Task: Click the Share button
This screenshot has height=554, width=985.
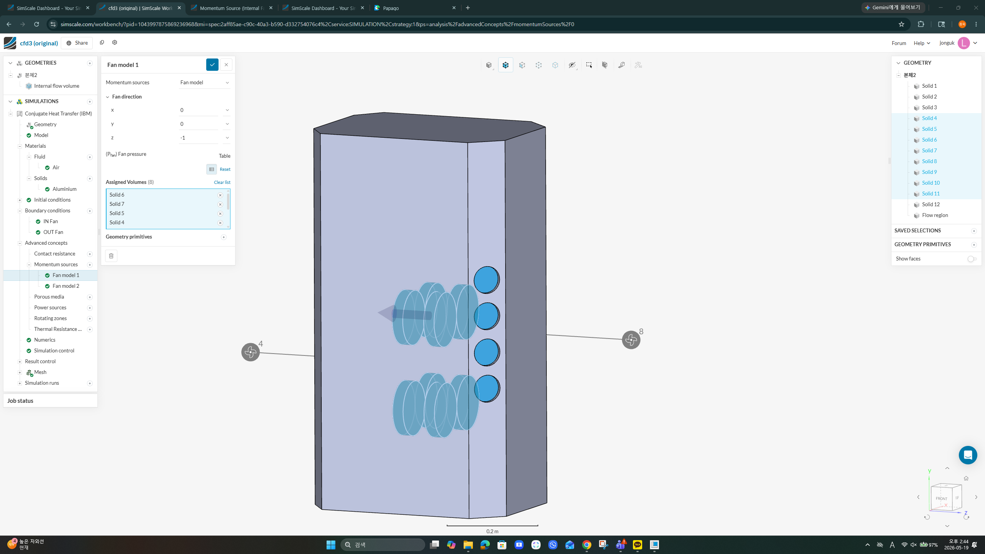Action: pyautogui.click(x=77, y=43)
